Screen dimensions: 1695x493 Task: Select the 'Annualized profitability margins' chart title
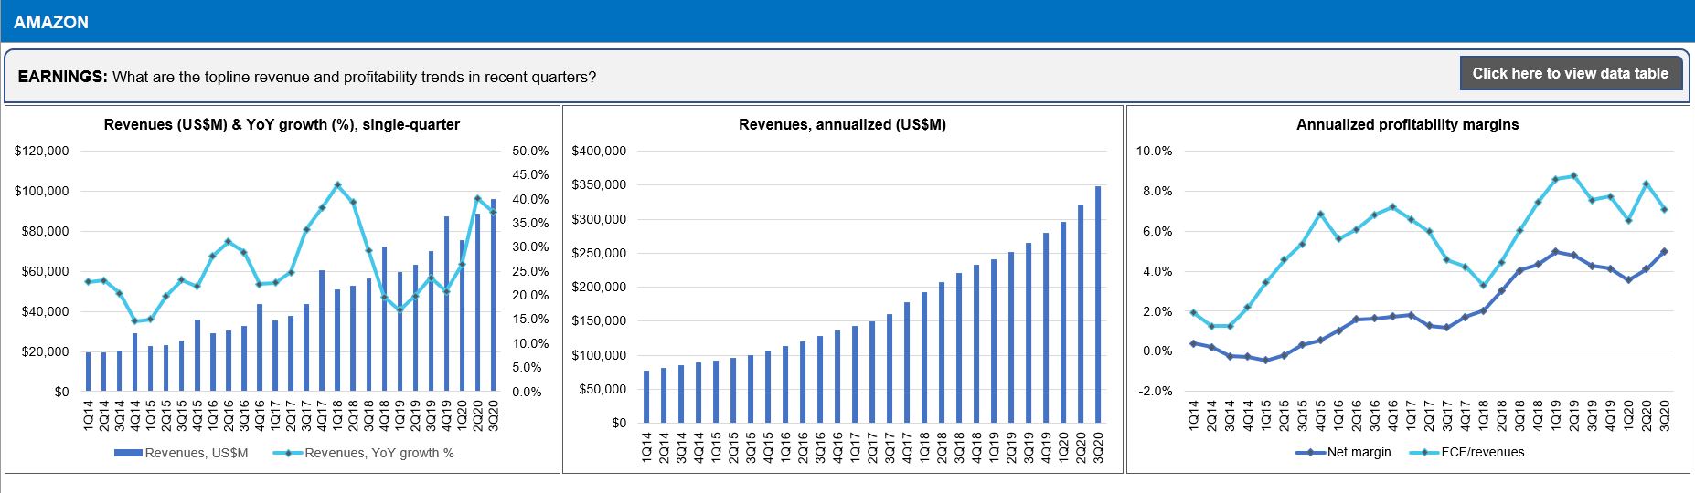coord(1407,124)
